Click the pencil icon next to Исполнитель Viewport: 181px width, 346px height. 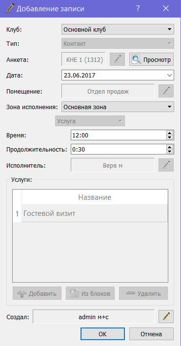(166, 165)
